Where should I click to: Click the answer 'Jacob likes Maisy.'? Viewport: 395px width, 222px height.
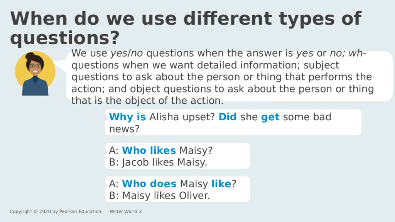coord(164,162)
